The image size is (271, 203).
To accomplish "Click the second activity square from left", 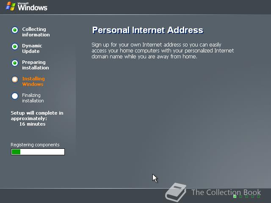I will pyautogui.click(x=241, y=196).
